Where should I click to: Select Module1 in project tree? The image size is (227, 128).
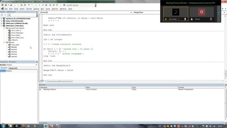click(14, 47)
